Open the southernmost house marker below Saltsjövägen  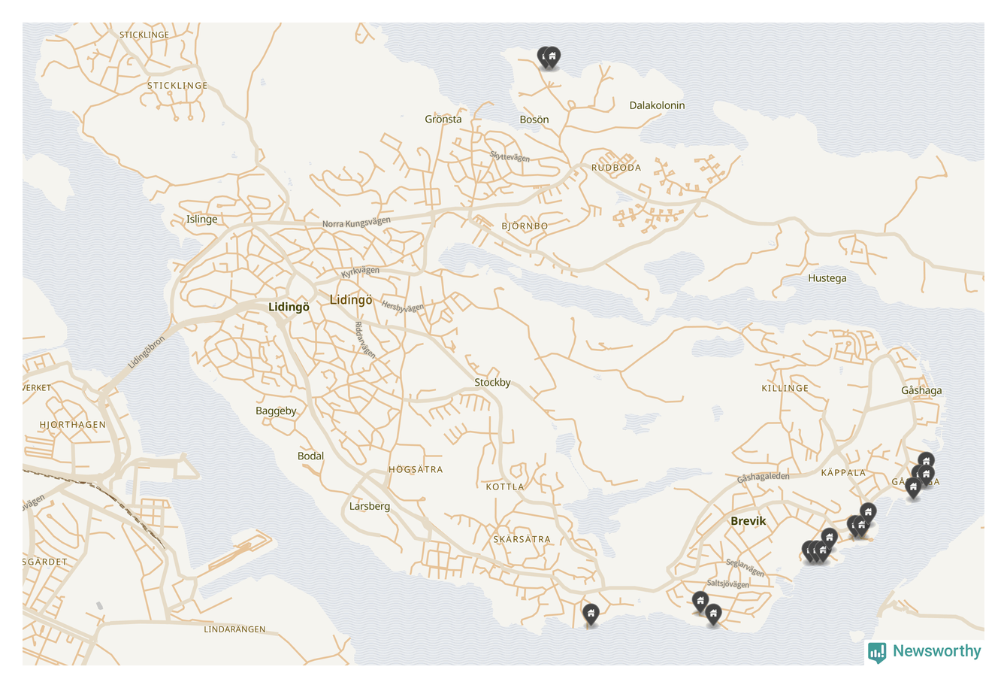(x=713, y=614)
